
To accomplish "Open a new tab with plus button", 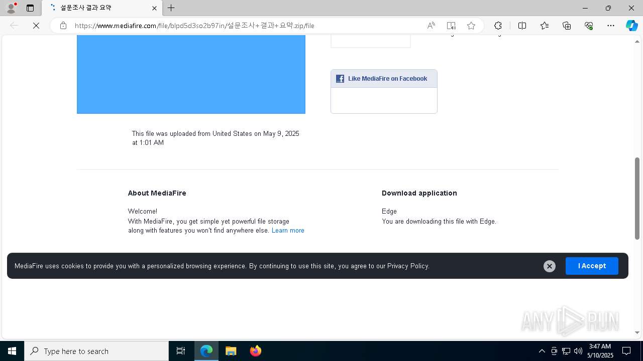I will [171, 8].
